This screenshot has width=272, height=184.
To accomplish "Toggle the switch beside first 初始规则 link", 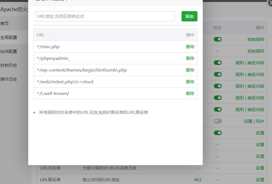I will click(x=218, y=40).
